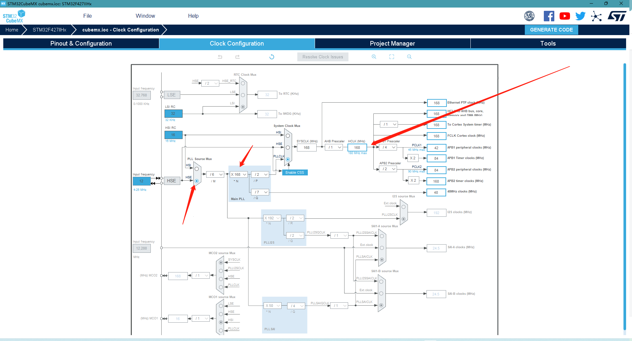Zoom out of the clock diagram
The width and height of the screenshot is (632, 341).
(409, 57)
